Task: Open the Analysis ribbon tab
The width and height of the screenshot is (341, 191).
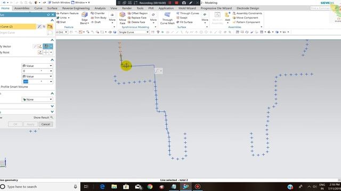Action: tap(100, 8)
